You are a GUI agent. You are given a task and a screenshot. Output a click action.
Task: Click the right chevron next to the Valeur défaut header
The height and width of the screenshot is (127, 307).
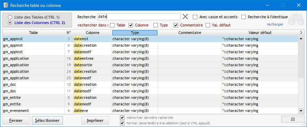click(301, 33)
